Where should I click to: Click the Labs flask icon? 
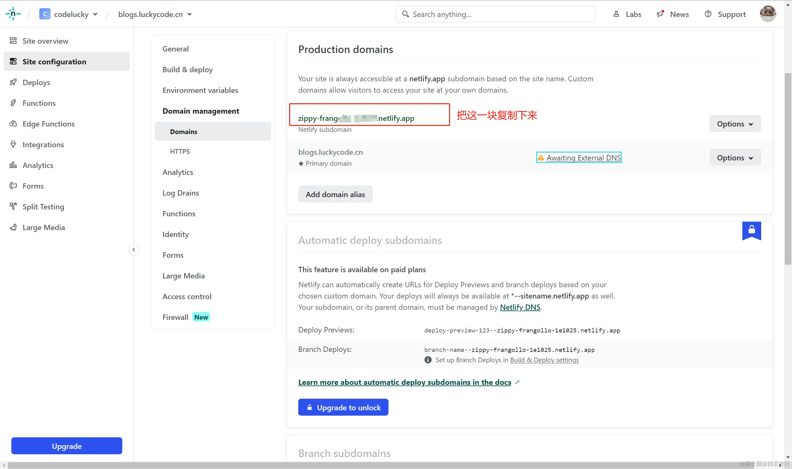(x=616, y=14)
